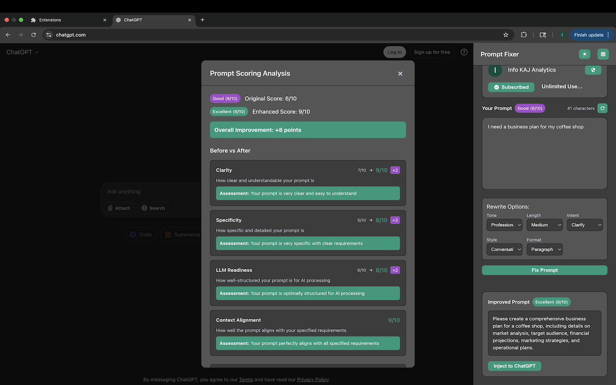The height and width of the screenshot is (385, 616).
Task: Click the LLM Readiness heading
Action: click(x=234, y=270)
